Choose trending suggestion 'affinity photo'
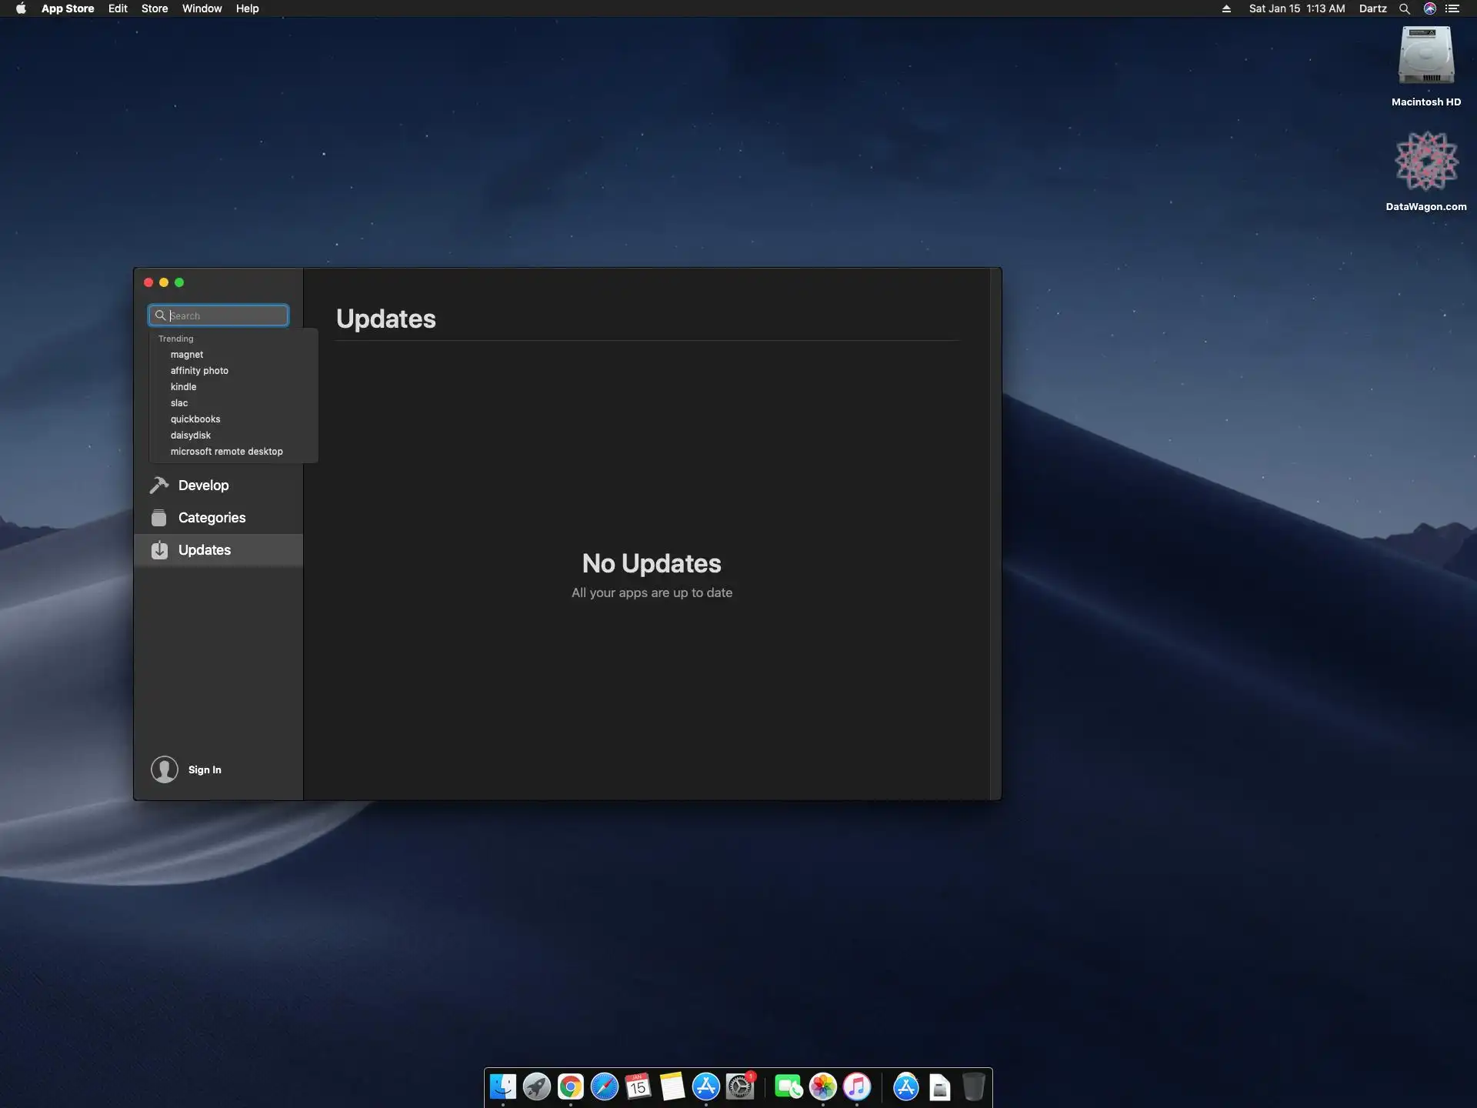The width and height of the screenshot is (1477, 1108). [199, 371]
